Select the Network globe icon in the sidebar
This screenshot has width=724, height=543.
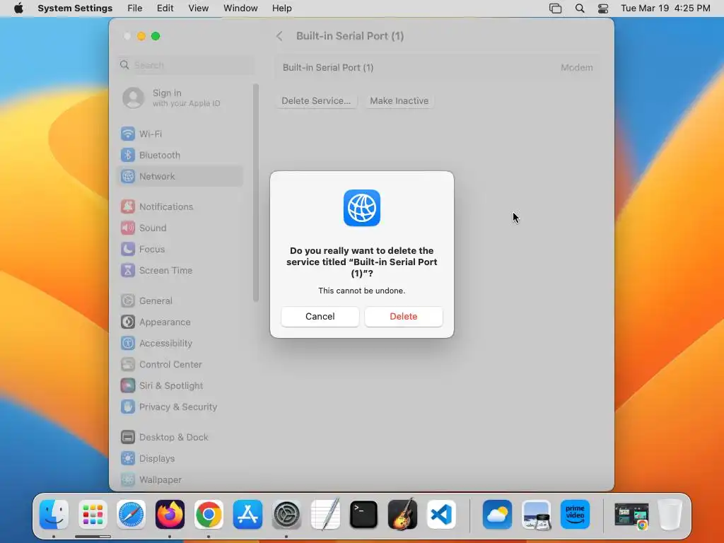click(x=128, y=176)
